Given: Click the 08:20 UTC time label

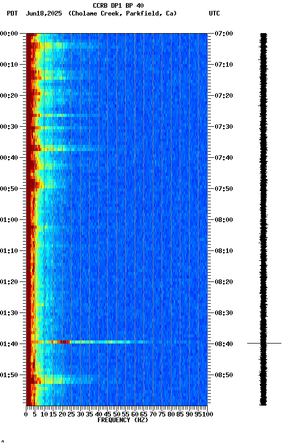Looking at the screenshot, I should [x=224, y=282].
